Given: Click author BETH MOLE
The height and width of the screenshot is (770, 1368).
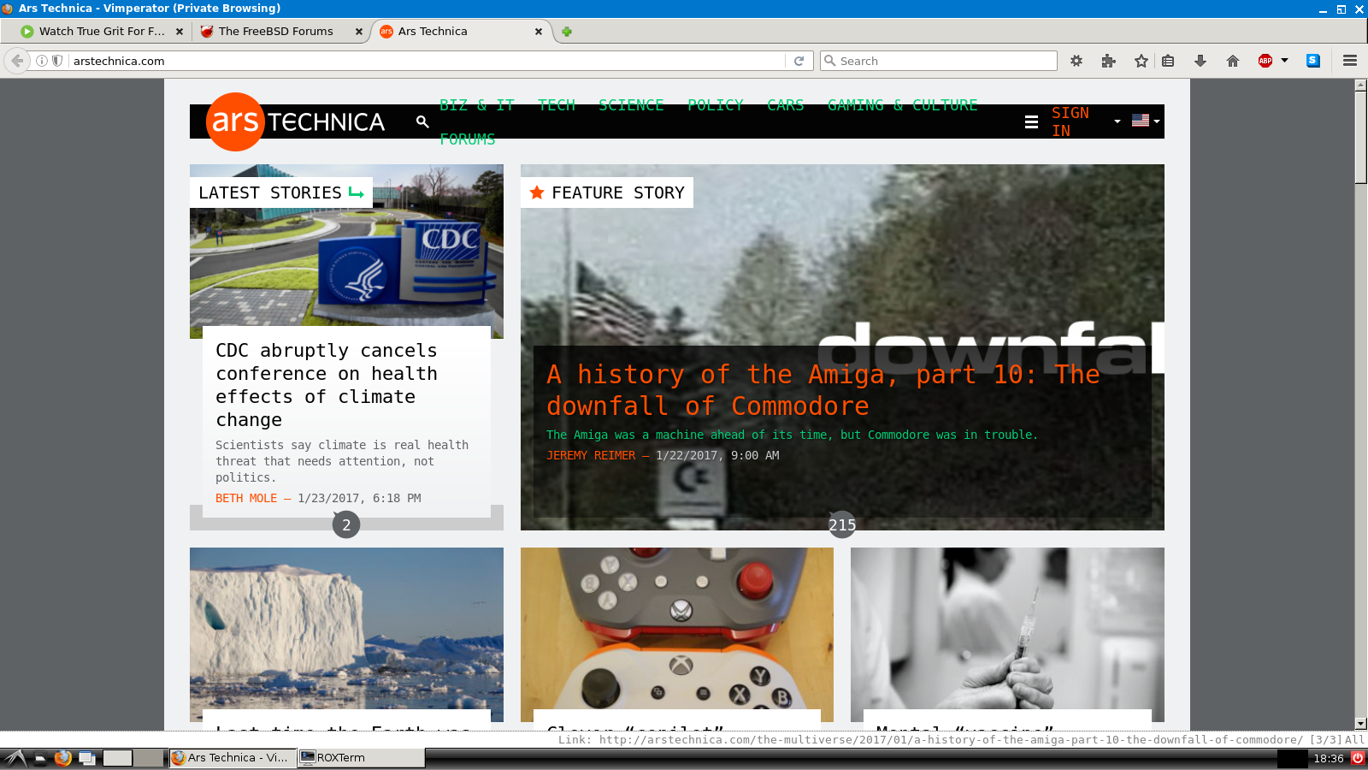Looking at the screenshot, I should 246,498.
